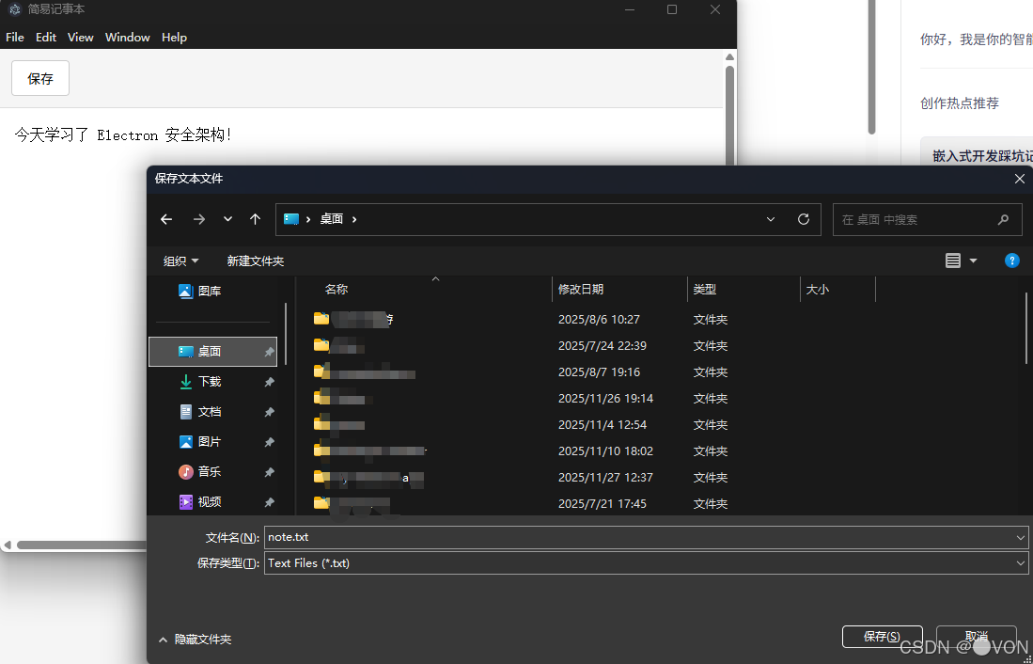The height and width of the screenshot is (664, 1033).
Task: Select 图库 in the navigation pane
Action: 200,291
